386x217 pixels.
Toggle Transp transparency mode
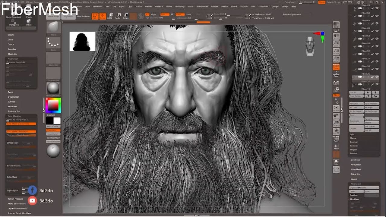tap(336, 147)
